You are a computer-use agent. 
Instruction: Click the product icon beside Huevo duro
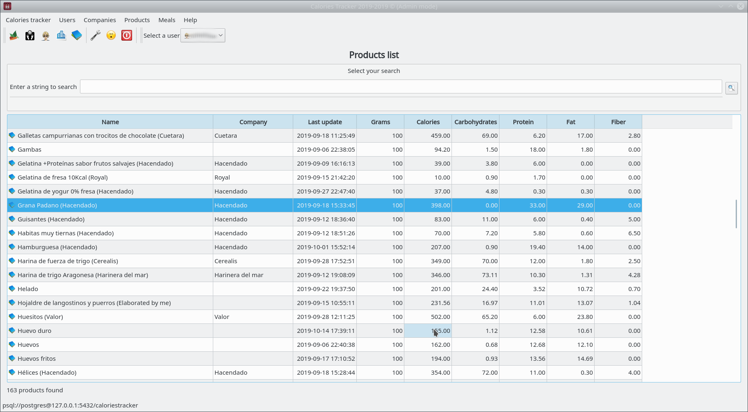pyautogui.click(x=12, y=330)
